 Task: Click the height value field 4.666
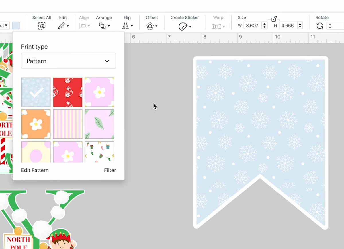pyautogui.click(x=288, y=26)
